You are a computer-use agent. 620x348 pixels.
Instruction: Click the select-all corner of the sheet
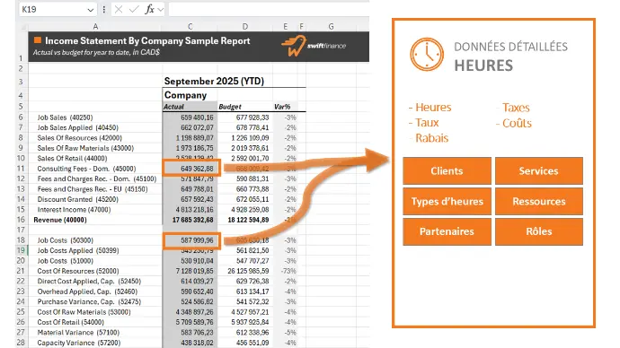23,27
